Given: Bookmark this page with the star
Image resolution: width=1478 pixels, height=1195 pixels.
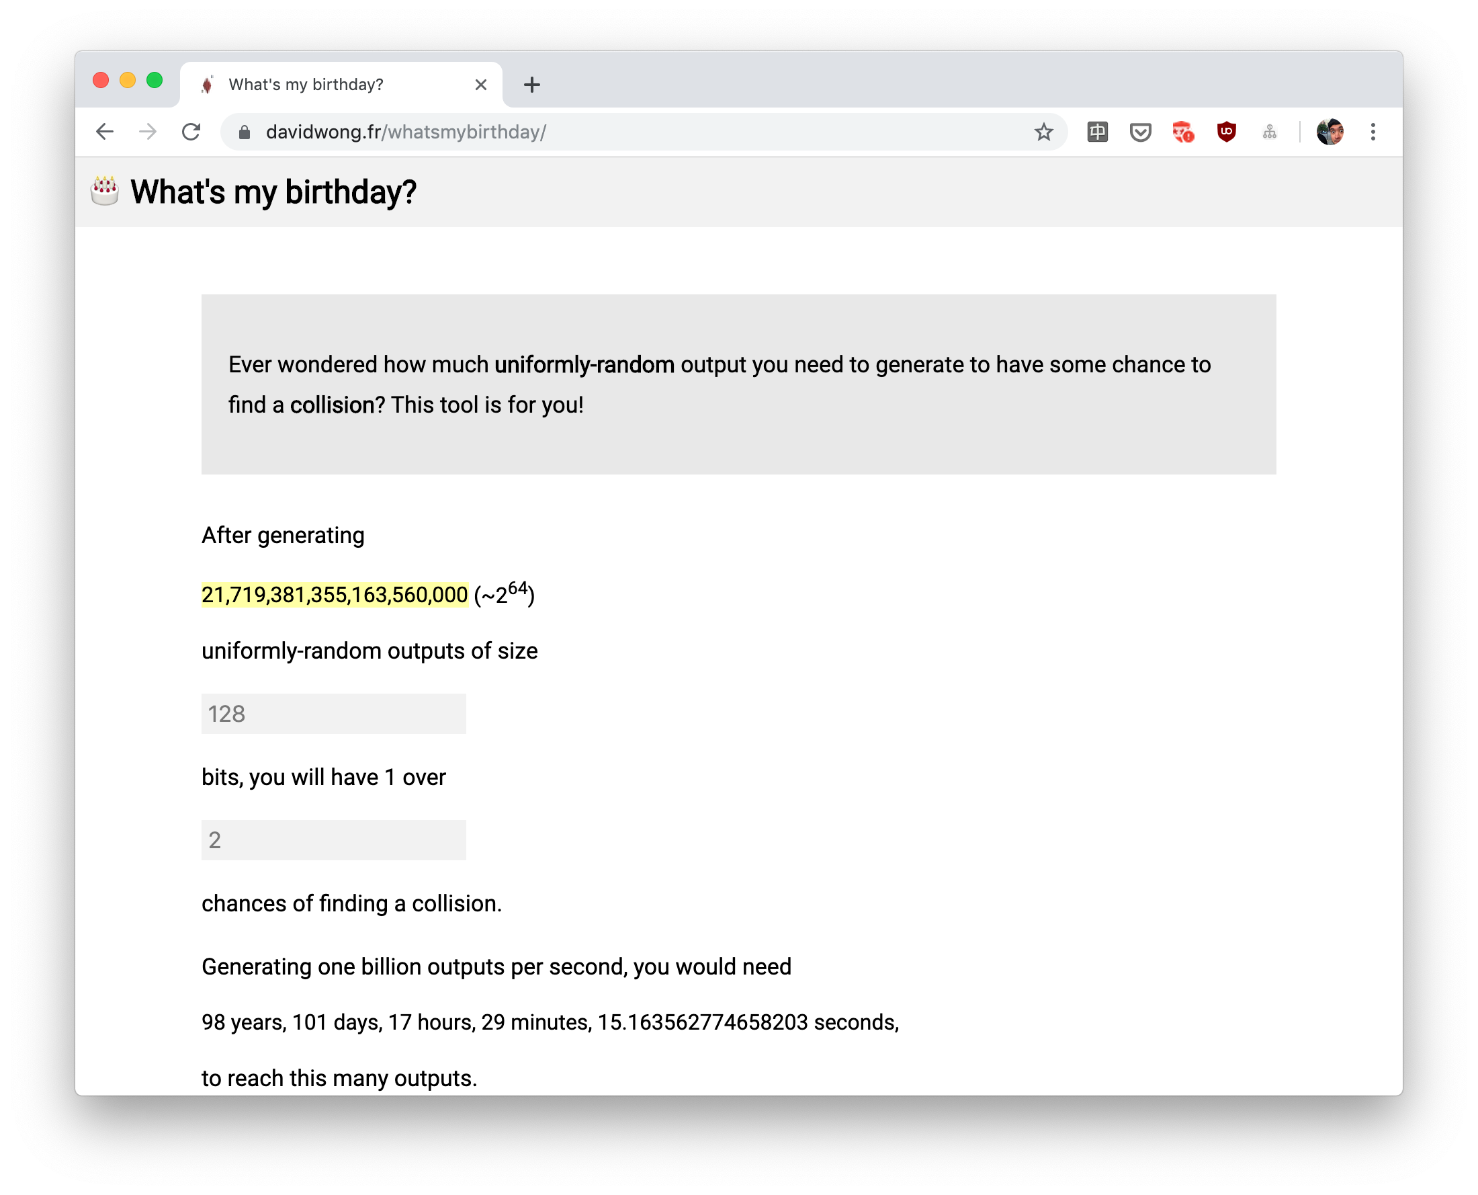Looking at the screenshot, I should click(x=1043, y=132).
